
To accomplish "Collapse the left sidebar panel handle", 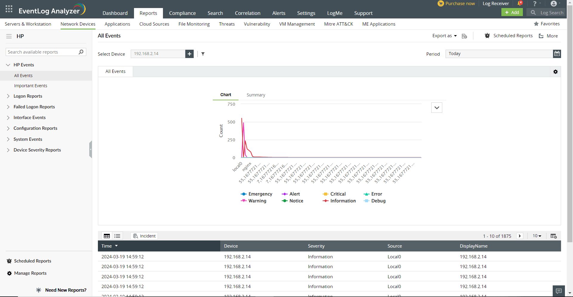I will coord(90,149).
